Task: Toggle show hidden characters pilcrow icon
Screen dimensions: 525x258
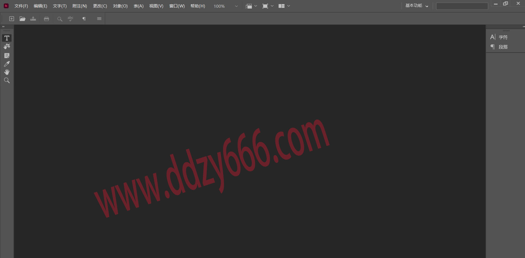Action: pos(84,19)
